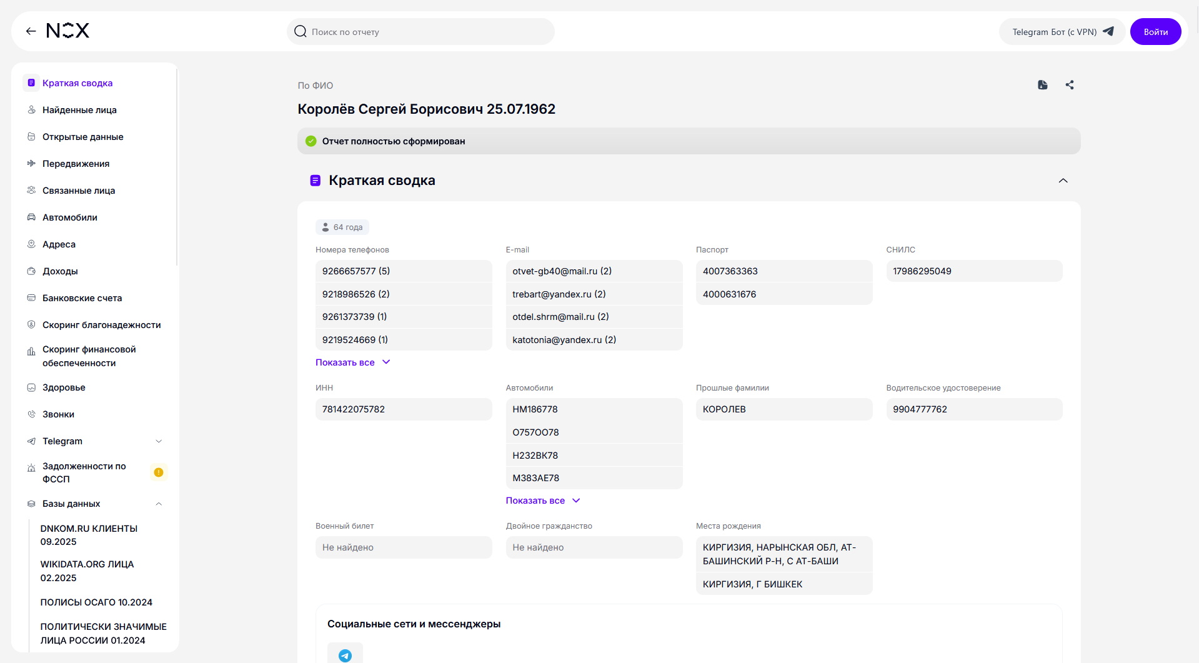
Task: Open Связанные лица section
Action: 79,191
